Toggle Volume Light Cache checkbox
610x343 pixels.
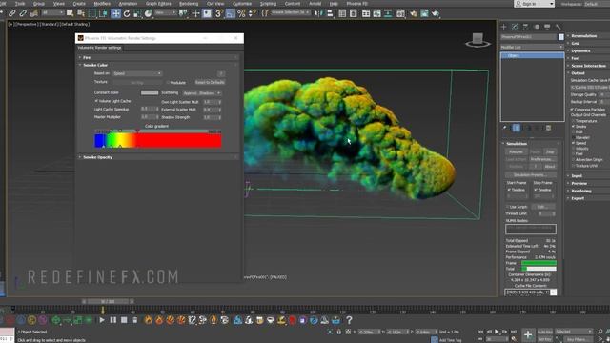coord(96,101)
